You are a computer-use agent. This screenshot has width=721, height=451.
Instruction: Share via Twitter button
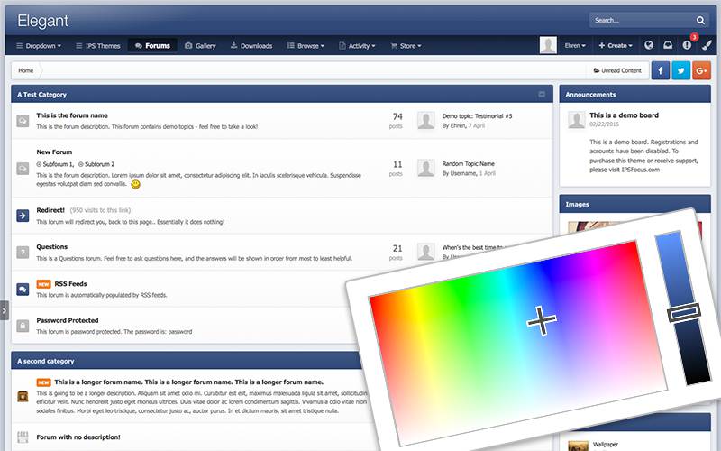point(680,70)
